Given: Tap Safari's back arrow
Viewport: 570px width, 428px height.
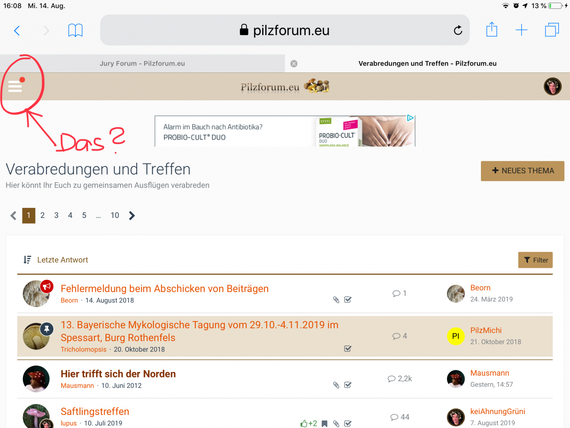Looking at the screenshot, I should pos(17,31).
